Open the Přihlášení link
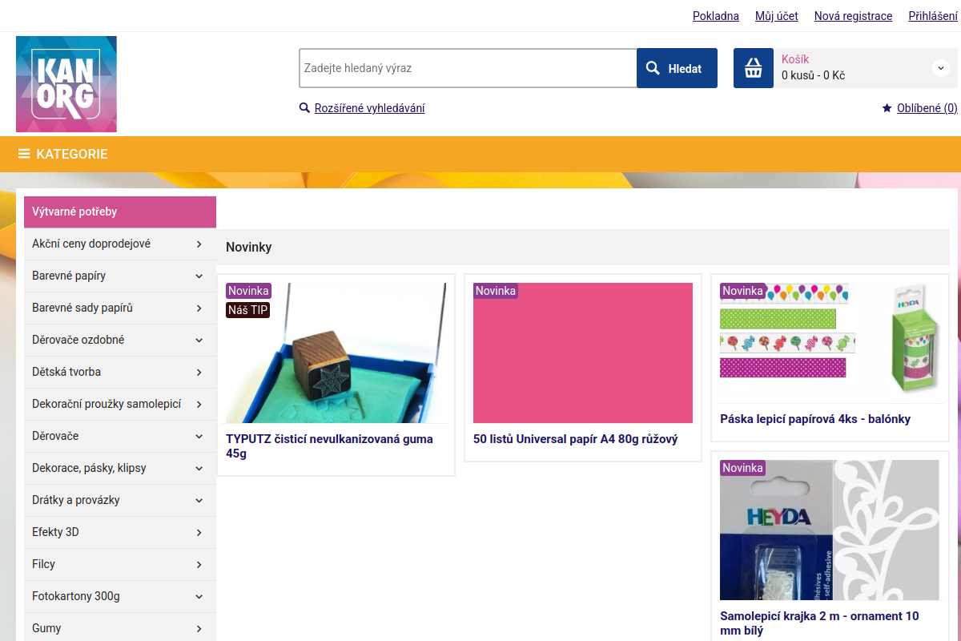Screen dimensions: 961x641 (933, 16)
